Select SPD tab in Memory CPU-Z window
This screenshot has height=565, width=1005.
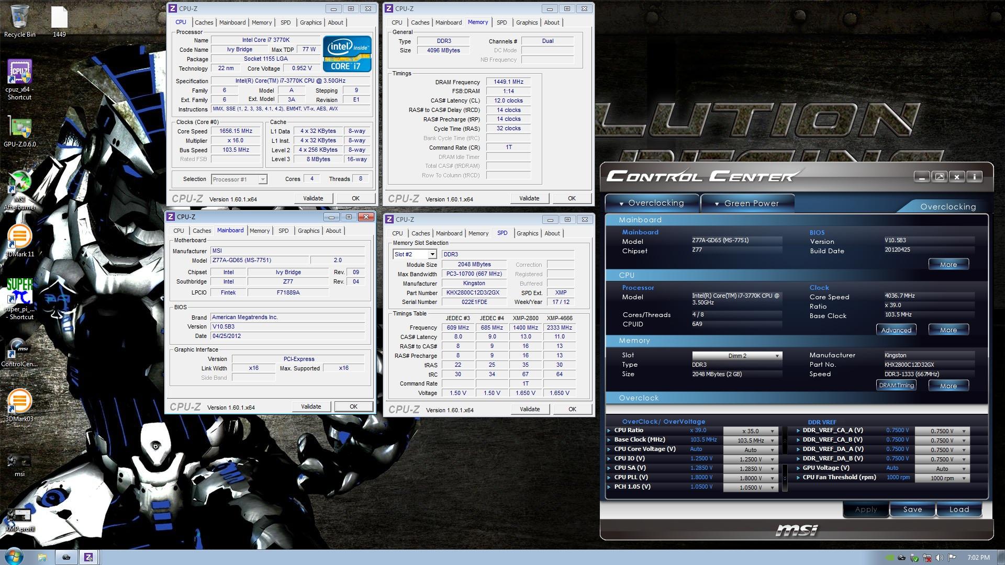click(501, 22)
